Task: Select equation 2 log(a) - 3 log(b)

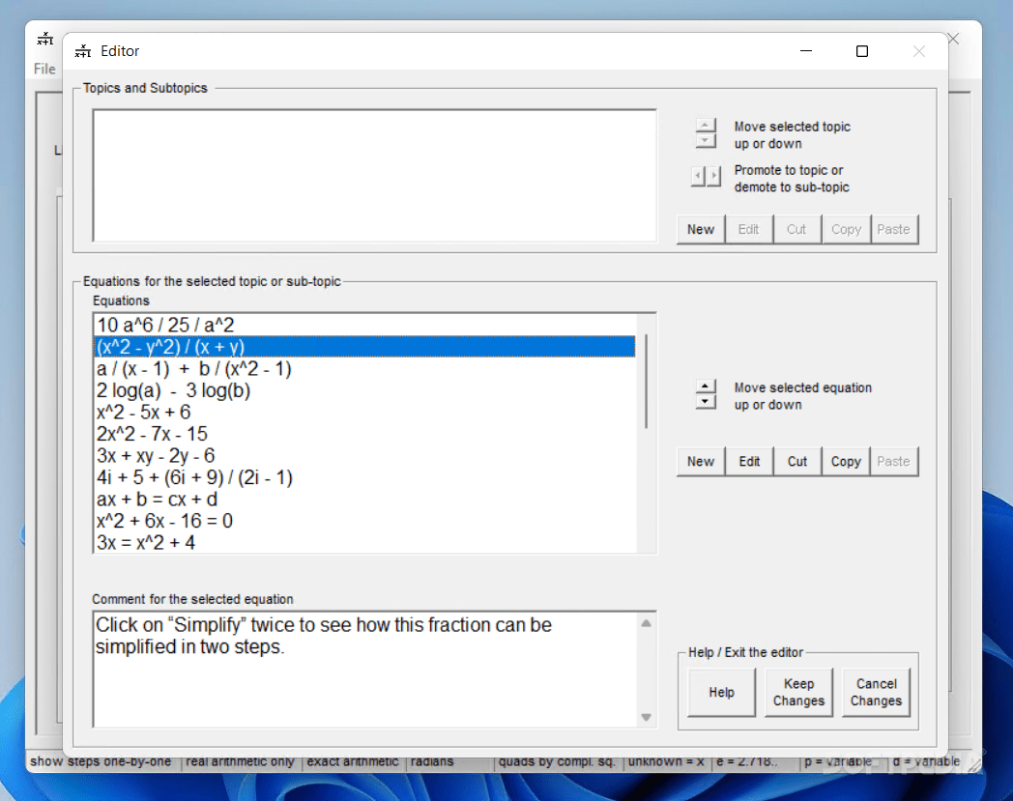Action: coord(364,390)
